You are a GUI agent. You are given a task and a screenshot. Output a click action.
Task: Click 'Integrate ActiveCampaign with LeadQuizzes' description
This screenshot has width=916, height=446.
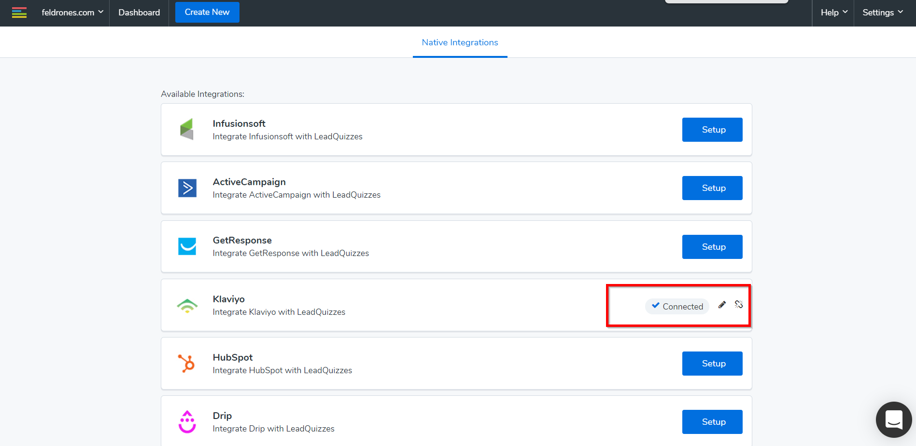click(296, 195)
